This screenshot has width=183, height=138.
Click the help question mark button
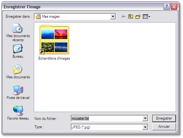click(x=167, y=6)
